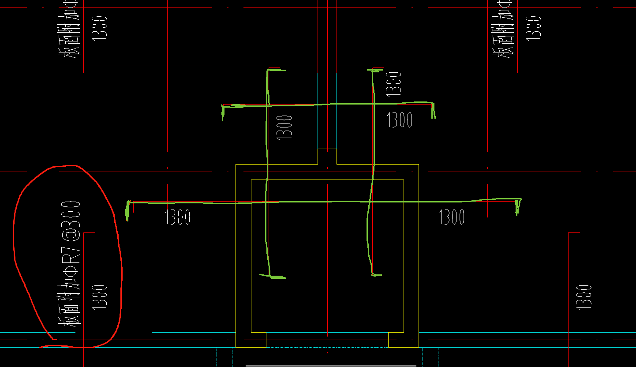
Task: Click the horizontal 1300 left of the yellow rectangle
Action: [178, 217]
